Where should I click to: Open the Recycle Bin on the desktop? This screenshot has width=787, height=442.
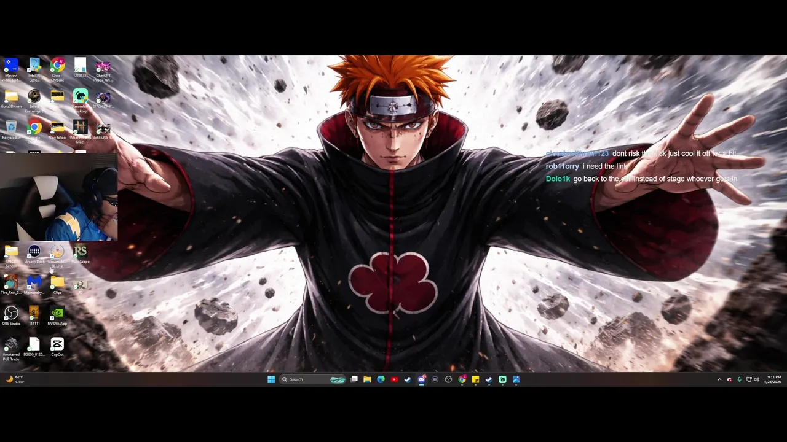(x=11, y=130)
